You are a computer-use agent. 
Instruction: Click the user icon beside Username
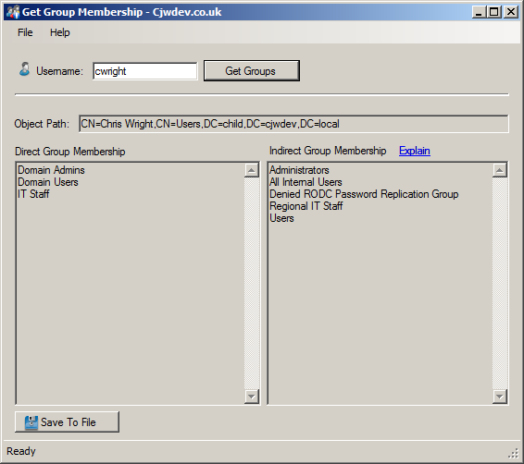click(x=24, y=69)
